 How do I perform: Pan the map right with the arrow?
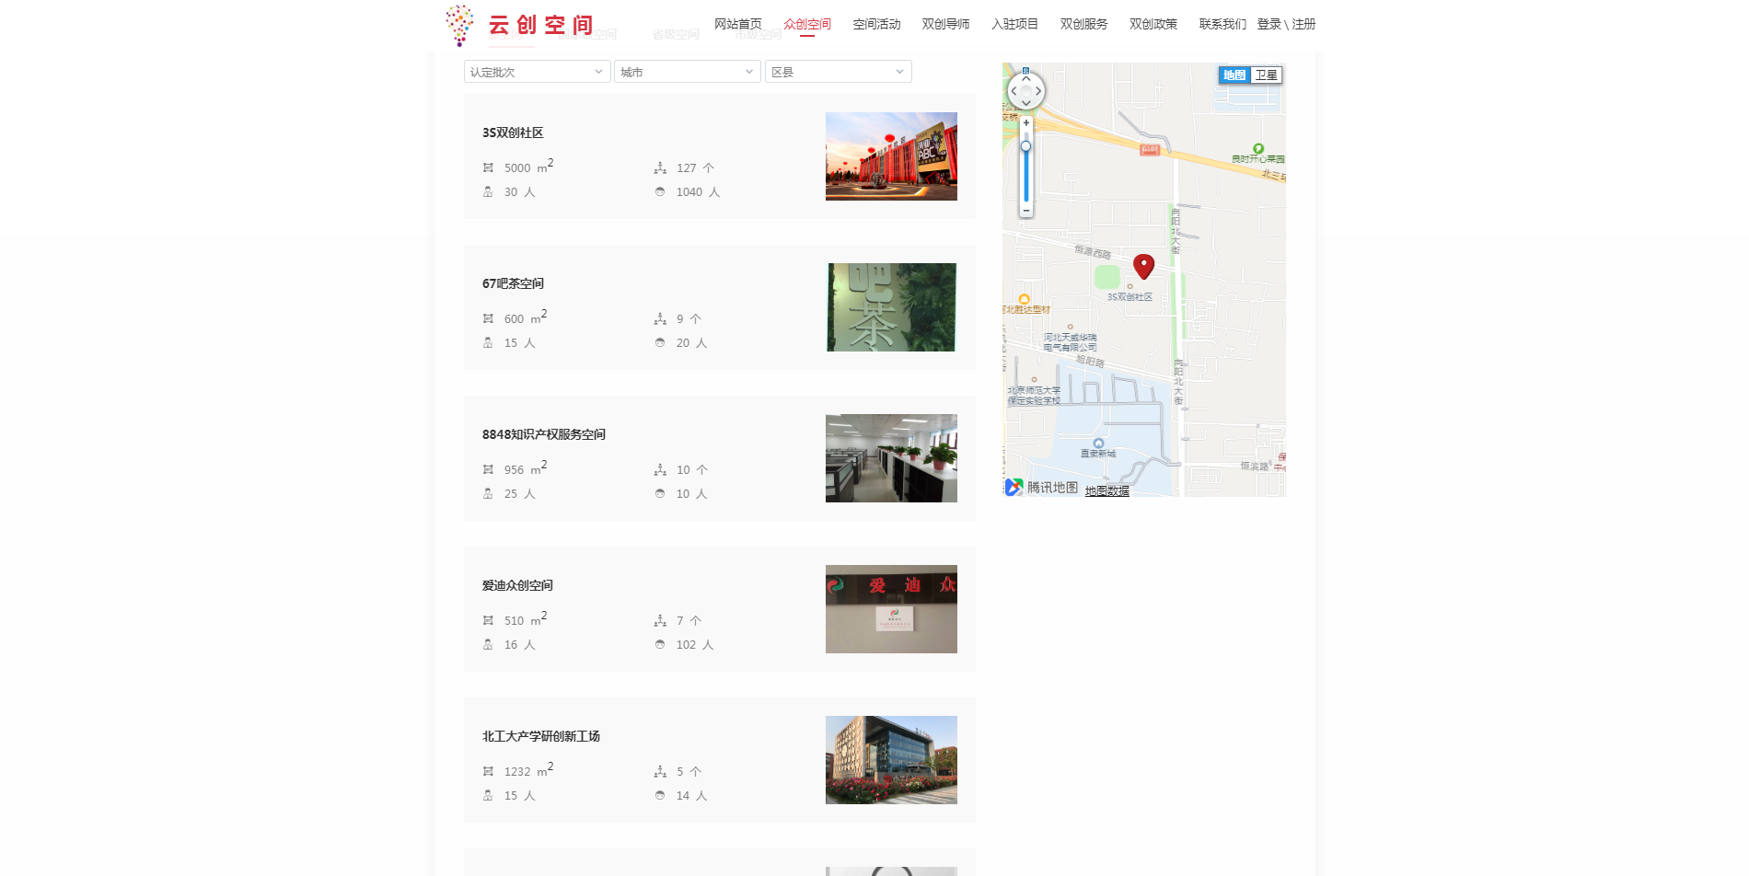(1038, 91)
